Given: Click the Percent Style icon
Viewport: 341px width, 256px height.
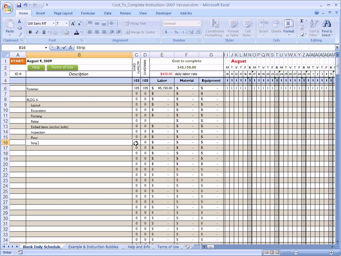Looking at the screenshot, I should pos(176,32).
